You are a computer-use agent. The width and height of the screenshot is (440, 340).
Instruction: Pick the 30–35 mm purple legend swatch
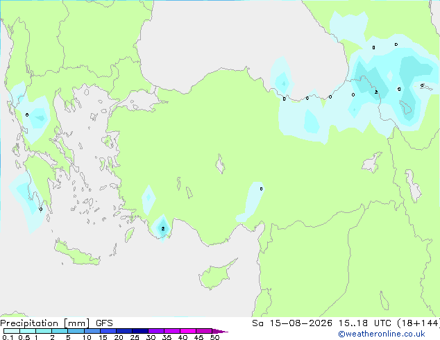(155, 331)
